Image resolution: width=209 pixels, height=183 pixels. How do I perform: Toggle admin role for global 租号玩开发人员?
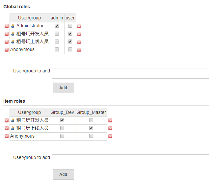tap(57, 34)
